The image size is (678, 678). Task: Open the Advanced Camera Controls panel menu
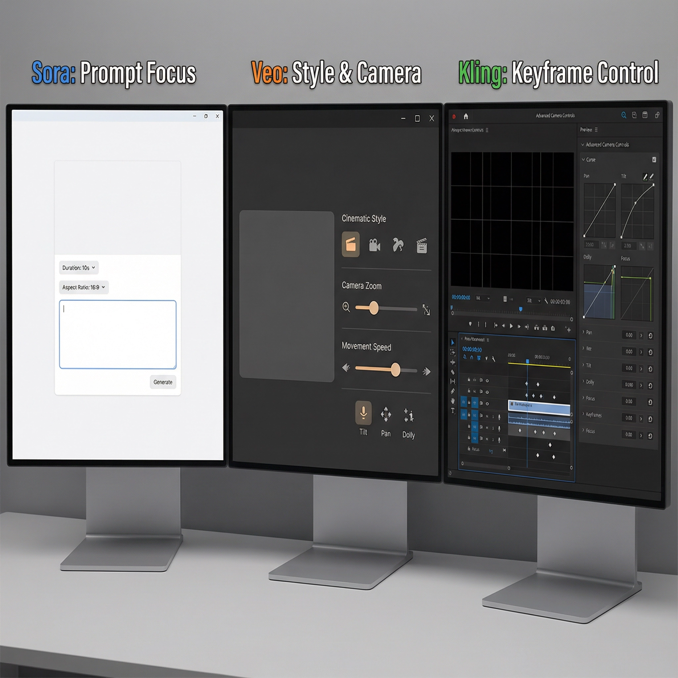point(487,130)
